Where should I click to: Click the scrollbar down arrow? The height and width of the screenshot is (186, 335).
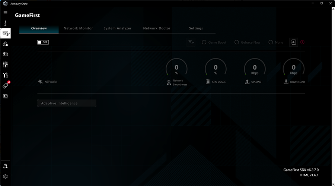coord(333,184)
